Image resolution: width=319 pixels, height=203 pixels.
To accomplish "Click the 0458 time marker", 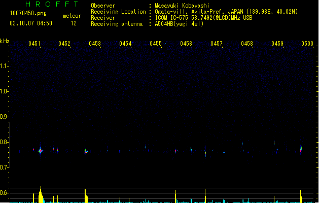I will (x=247, y=44).
